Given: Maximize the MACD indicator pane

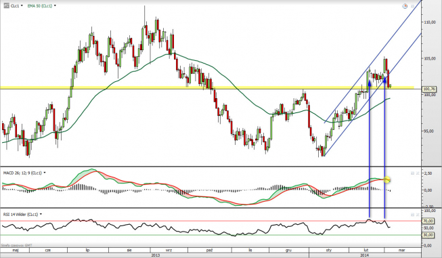Looking at the screenshot, I should 413,173.
